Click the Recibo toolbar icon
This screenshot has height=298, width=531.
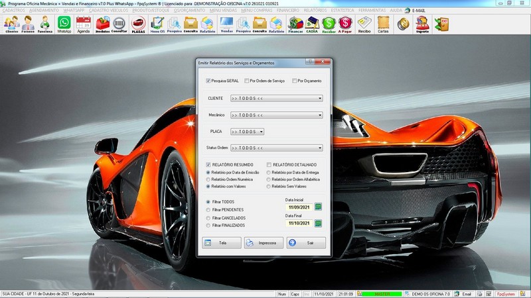pyautogui.click(x=364, y=25)
